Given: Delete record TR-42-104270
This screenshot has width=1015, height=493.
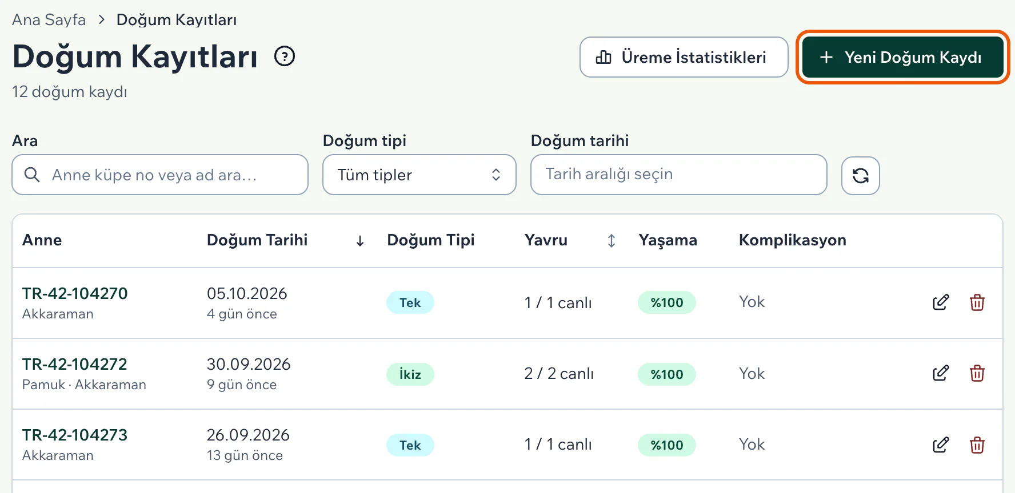Looking at the screenshot, I should click(x=977, y=302).
